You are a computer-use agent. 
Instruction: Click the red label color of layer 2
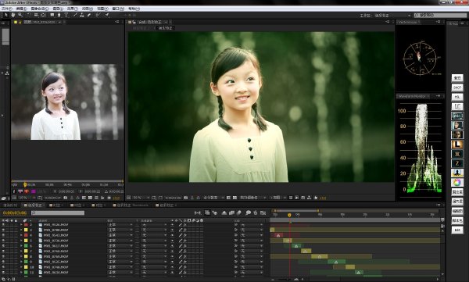pyautogui.click(x=26, y=224)
